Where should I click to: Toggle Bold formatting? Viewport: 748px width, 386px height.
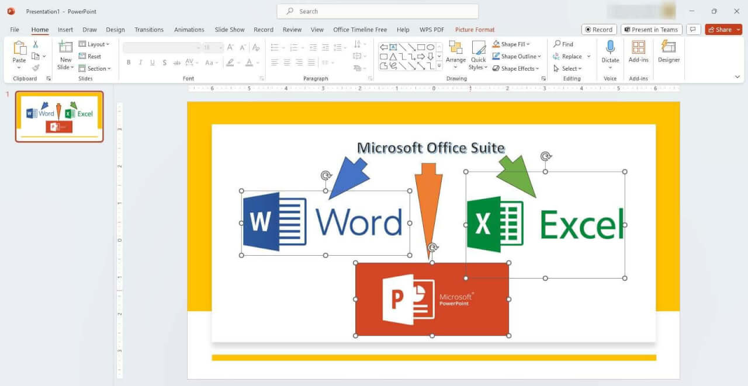[x=129, y=62]
